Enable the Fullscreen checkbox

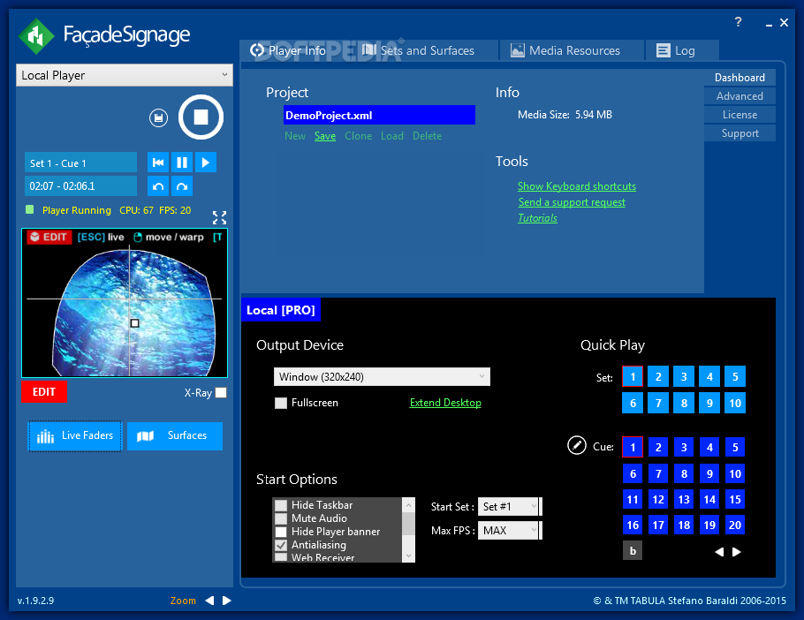[x=280, y=403]
